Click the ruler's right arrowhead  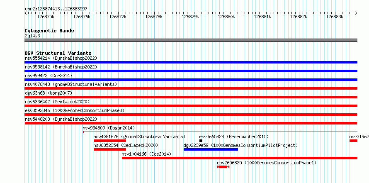tap(356, 13)
